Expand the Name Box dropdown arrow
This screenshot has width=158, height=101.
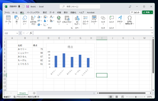17,33
